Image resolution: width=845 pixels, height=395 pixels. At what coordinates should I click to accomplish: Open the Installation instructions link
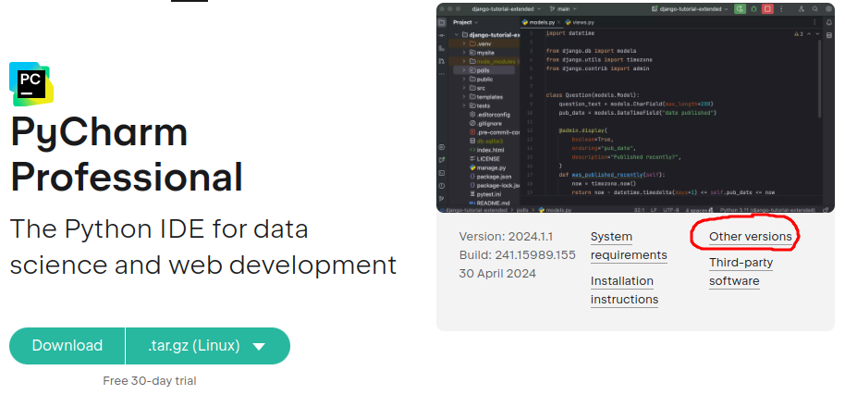(x=624, y=290)
